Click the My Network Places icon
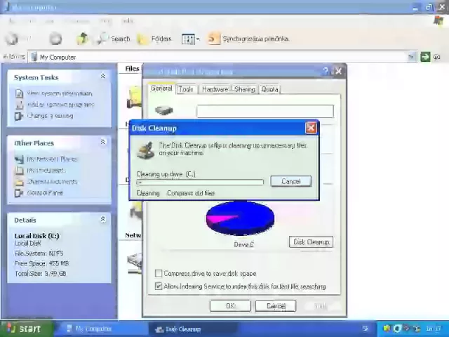 (19, 159)
